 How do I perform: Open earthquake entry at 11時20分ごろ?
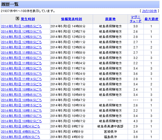point(21,74)
